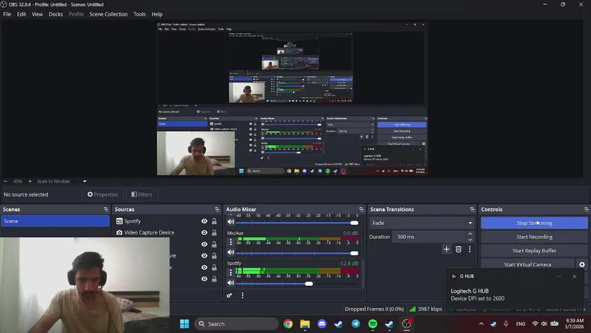Open the Audio Mixer menu dots
The height and width of the screenshot is (333, 591).
(242, 296)
